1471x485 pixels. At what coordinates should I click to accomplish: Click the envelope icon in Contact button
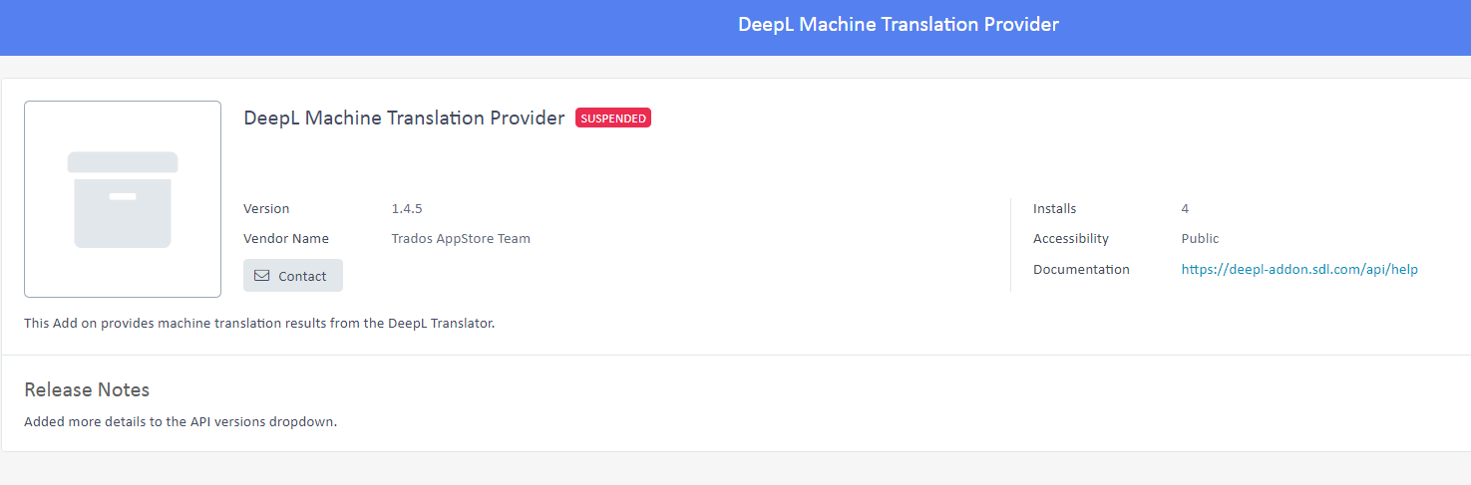(x=262, y=276)
